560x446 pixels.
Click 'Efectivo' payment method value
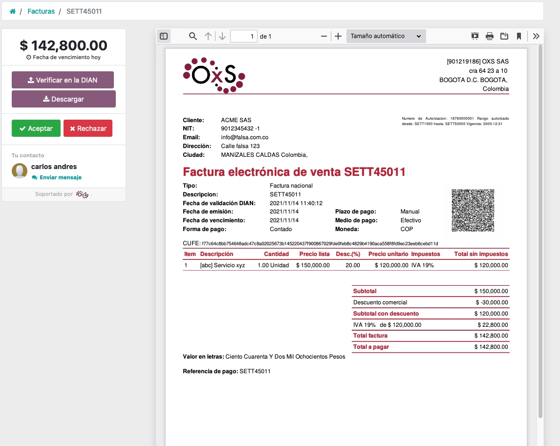point(410,220)
